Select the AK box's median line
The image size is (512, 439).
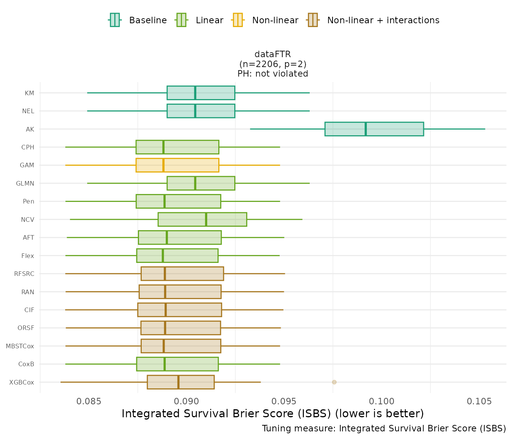(x=366, y=129)
